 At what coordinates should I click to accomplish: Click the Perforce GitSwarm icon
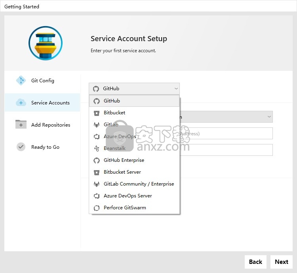(x=97, y=208)
